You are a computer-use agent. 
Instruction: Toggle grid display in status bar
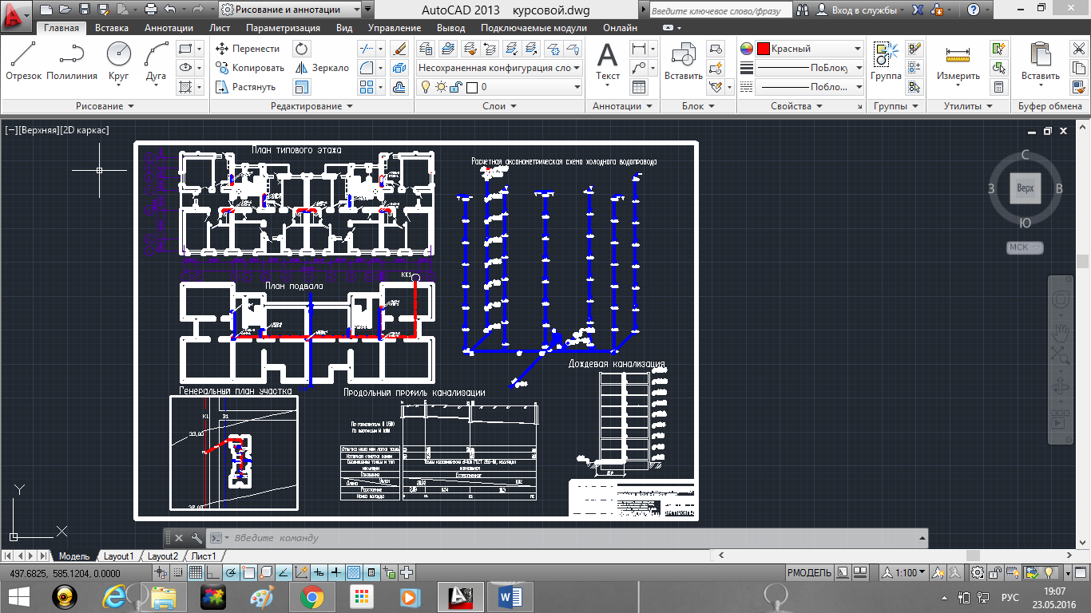(x=196, y=572)
